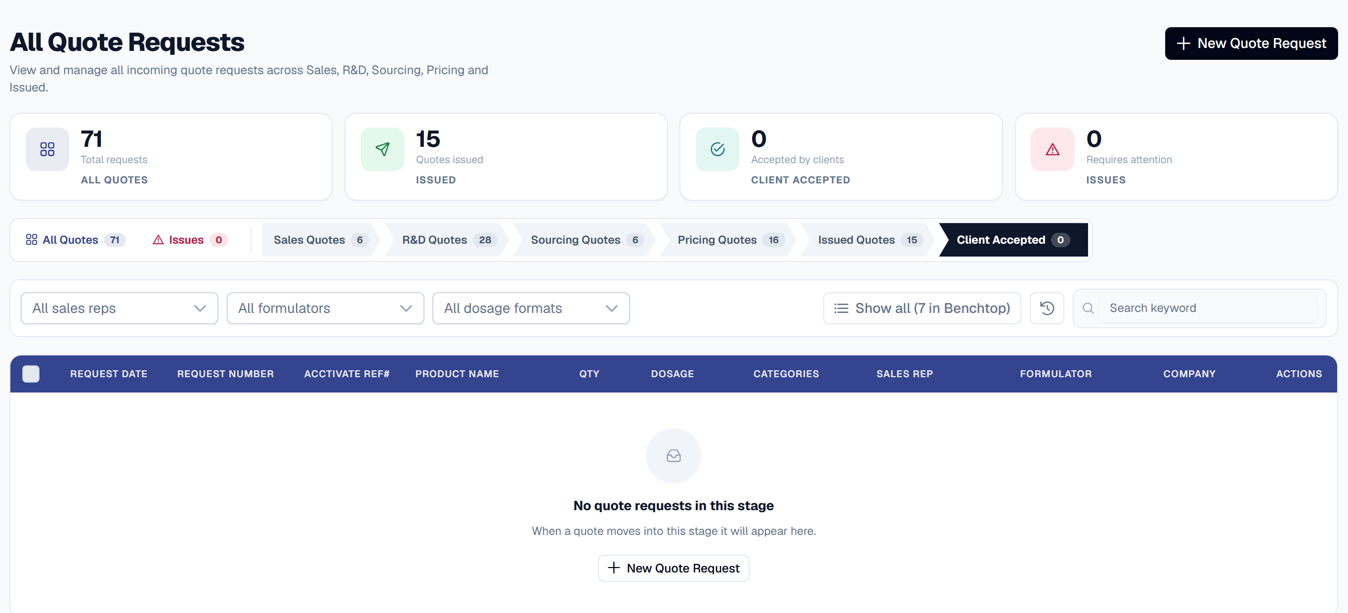Click the REQUEST NUMBER column header
The image size is (1348, 613).
(x=225, y=374)
